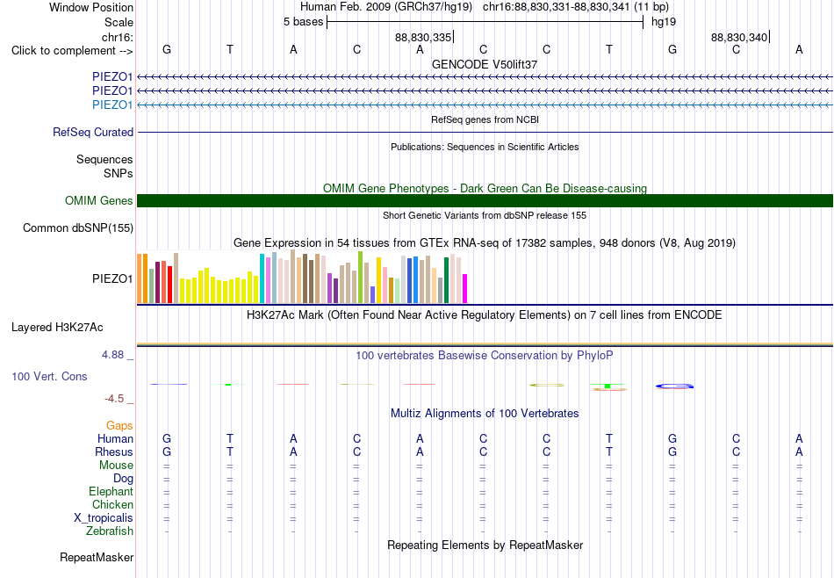Click 'Publications: Sequences in Scientific Articles' title

(x=485, y=147)
